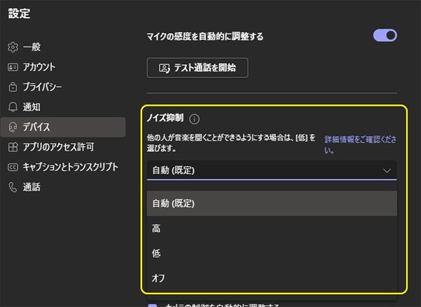Click the アカウント card icon
Screen dimensions: 421x307
13,67
